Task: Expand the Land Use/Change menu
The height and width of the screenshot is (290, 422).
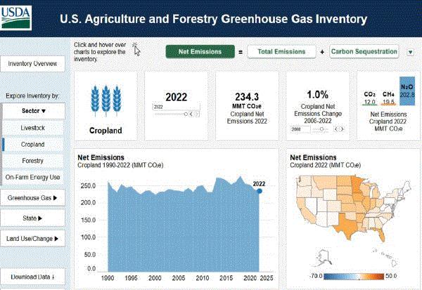Action: (x=32, y=239)
